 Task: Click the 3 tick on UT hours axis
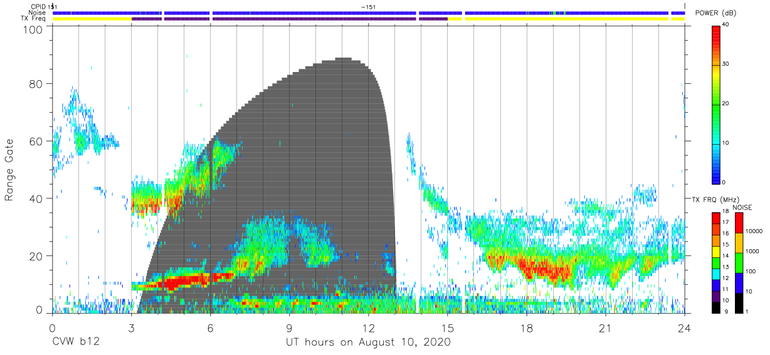click(x=131, y=327)
